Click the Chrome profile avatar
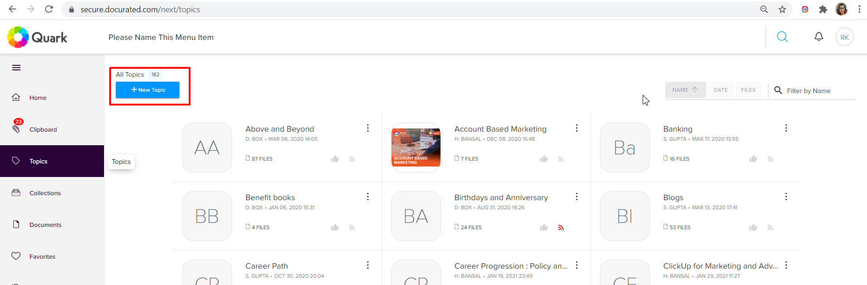This screenshot has height=285, width=867. point(842,9)
